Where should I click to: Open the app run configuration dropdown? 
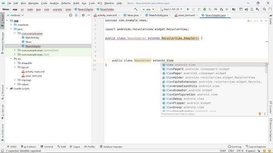pyautogui.click(x=148, y=9)
